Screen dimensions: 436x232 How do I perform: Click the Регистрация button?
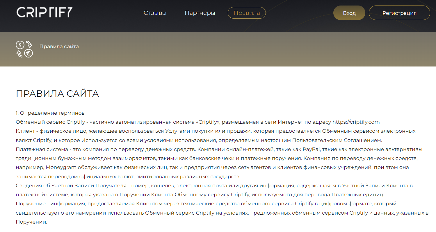399,13
